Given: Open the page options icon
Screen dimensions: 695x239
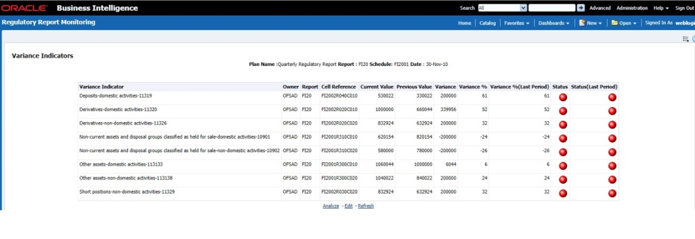Looking at the screenshot, I should pos(685,39).
